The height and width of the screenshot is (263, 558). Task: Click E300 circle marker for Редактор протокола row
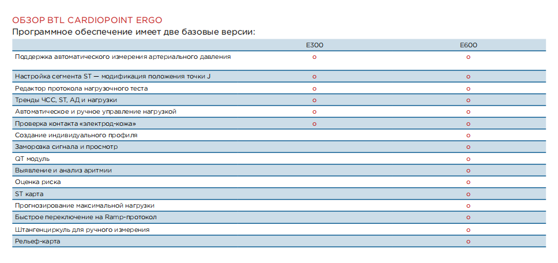coord(315,89)
